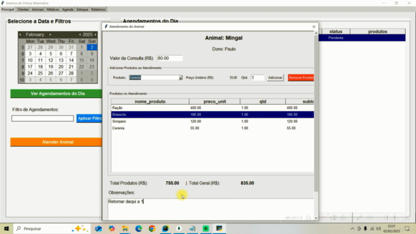Click the dialog vertical scrollbar thumb
The image size is (416, 234).
point(316,113)
